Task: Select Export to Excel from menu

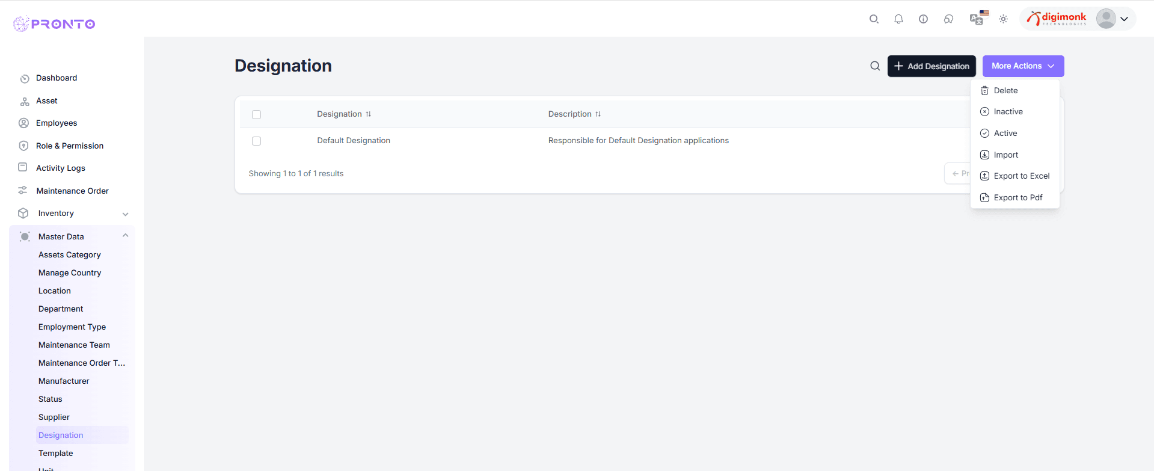Action: [1021, 176]
